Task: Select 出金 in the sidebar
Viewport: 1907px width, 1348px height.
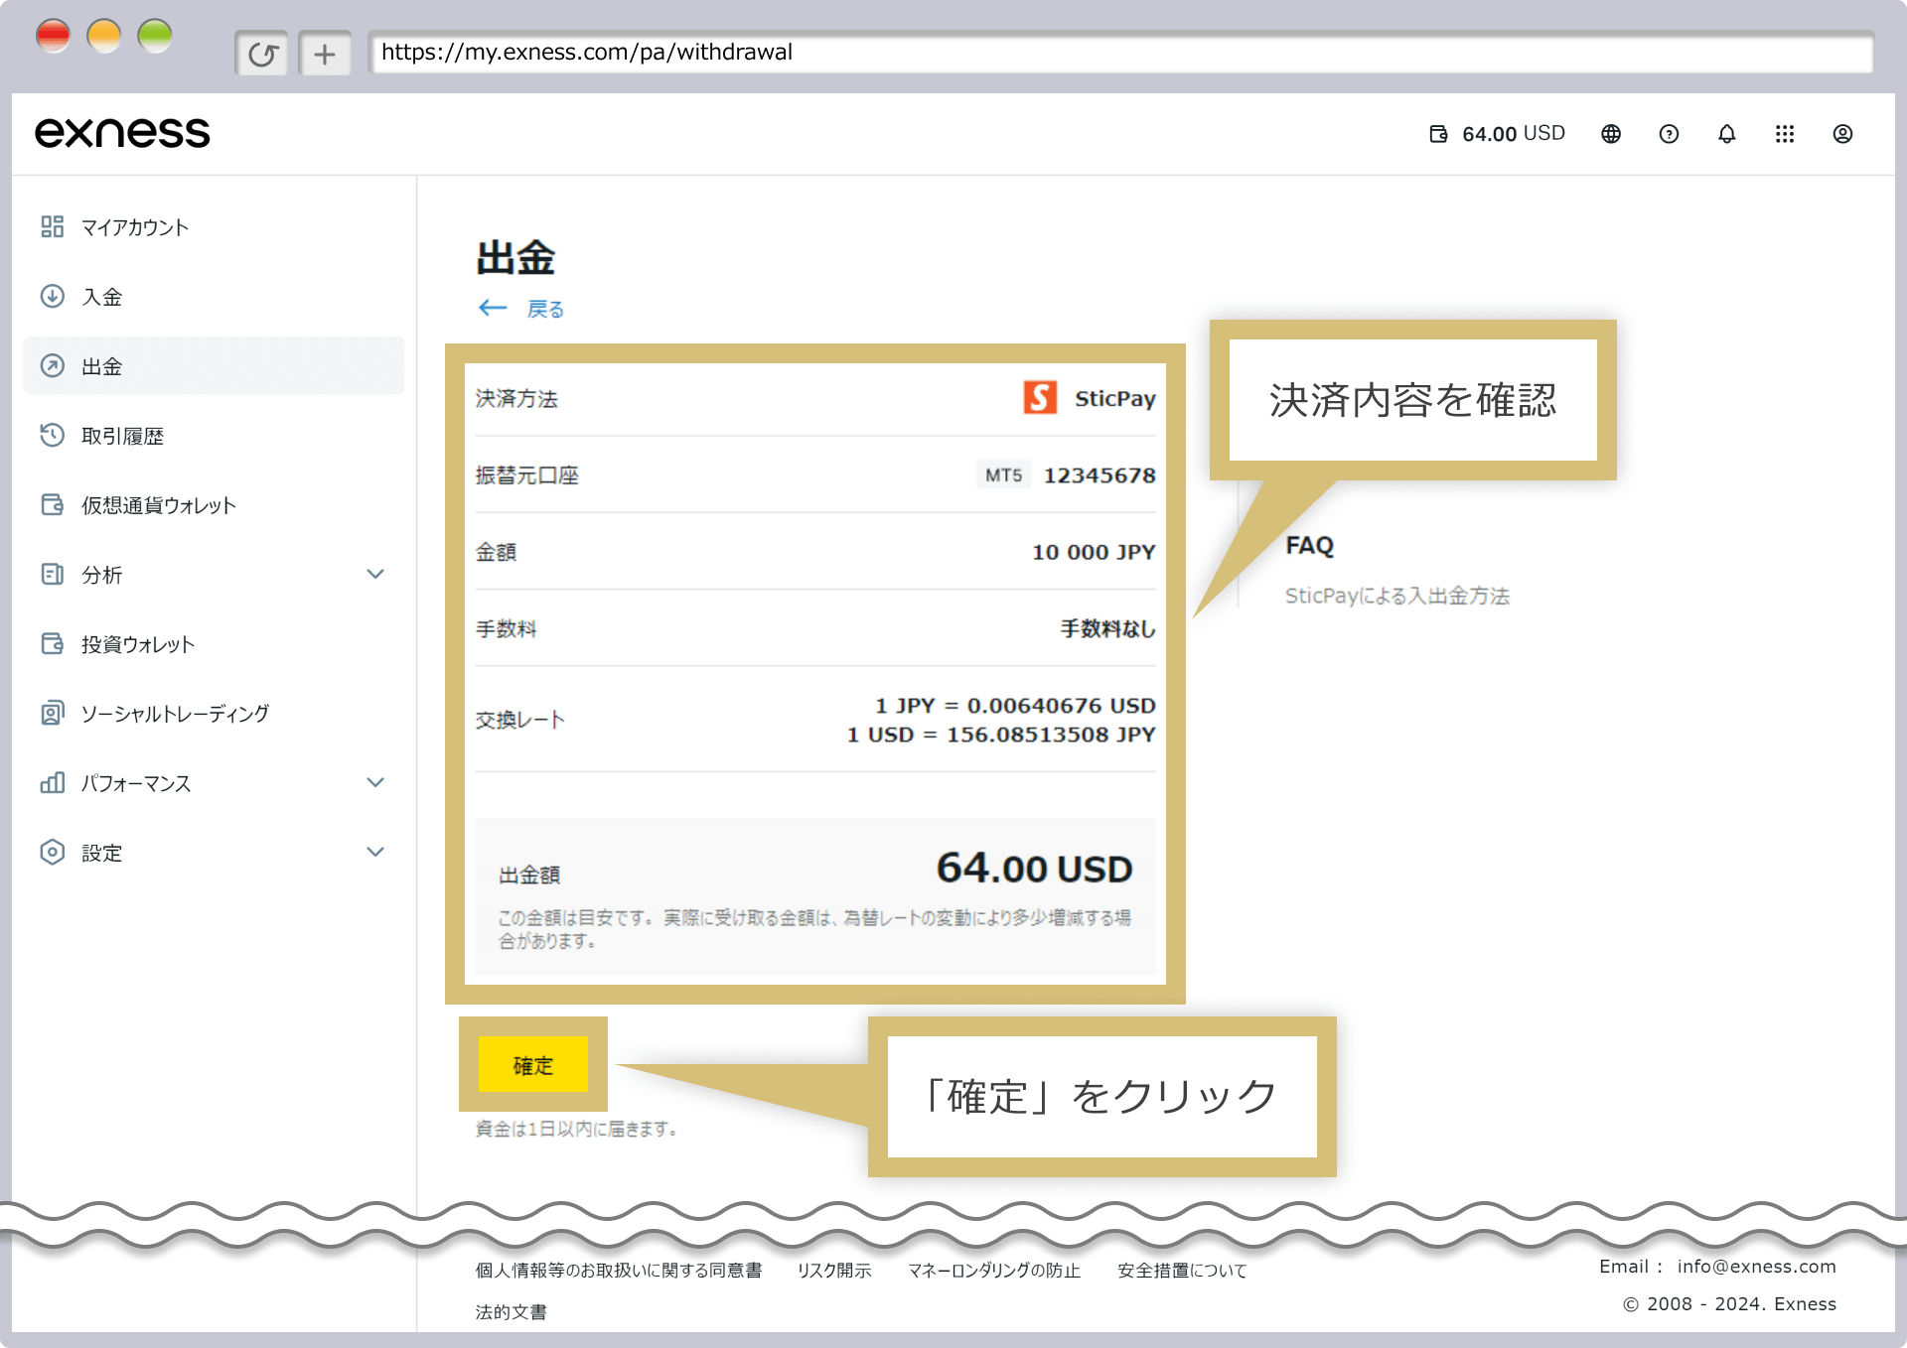Action: tap(214, 366)
